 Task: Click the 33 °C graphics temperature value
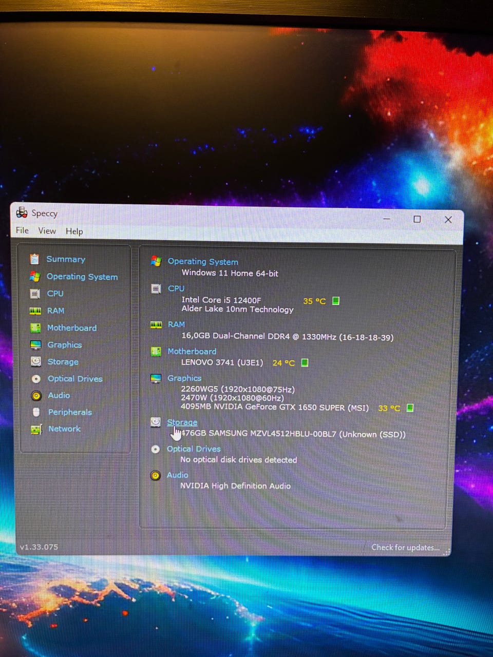(x=389, y=408)
